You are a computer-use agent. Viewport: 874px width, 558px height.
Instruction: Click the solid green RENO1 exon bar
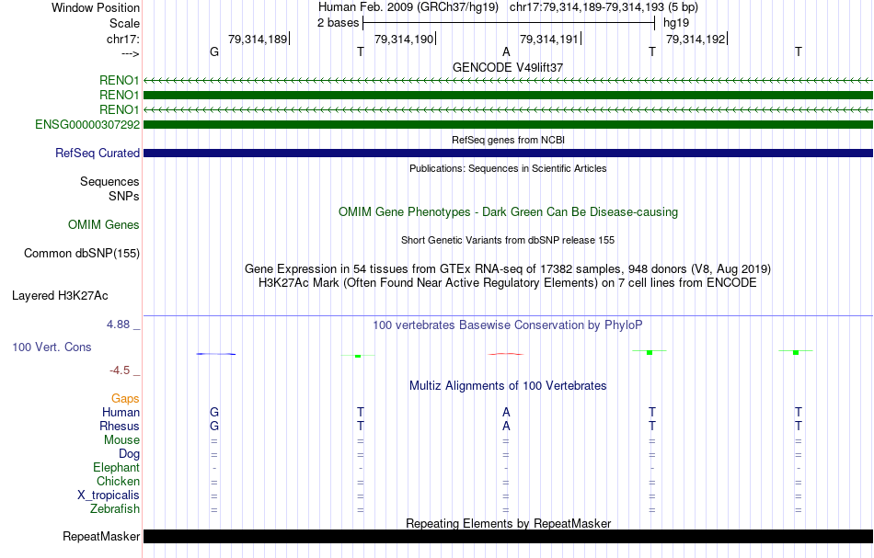pyautogui.click(x=508, y=96)
